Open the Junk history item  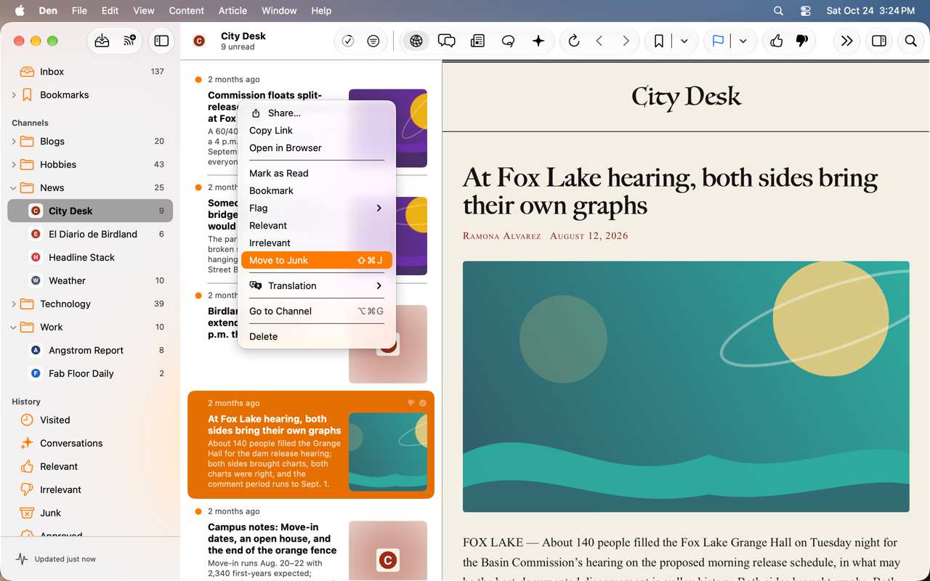(90, 513)
